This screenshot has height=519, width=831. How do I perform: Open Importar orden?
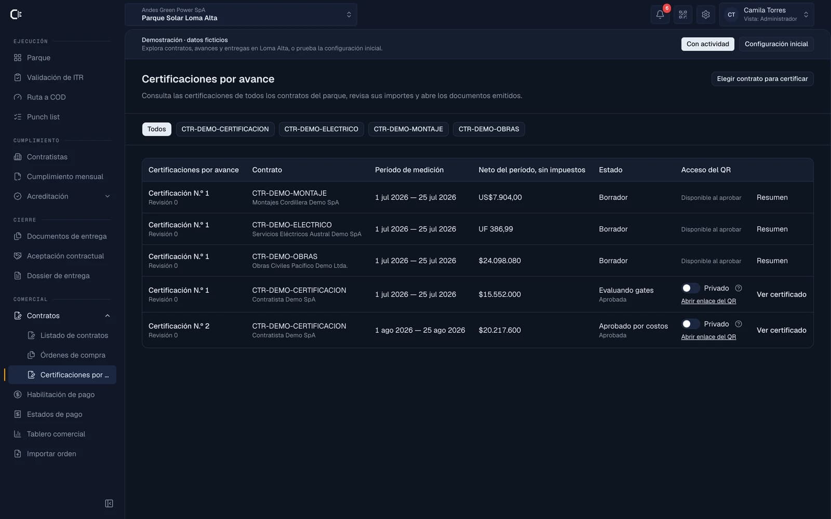[62, 454]
